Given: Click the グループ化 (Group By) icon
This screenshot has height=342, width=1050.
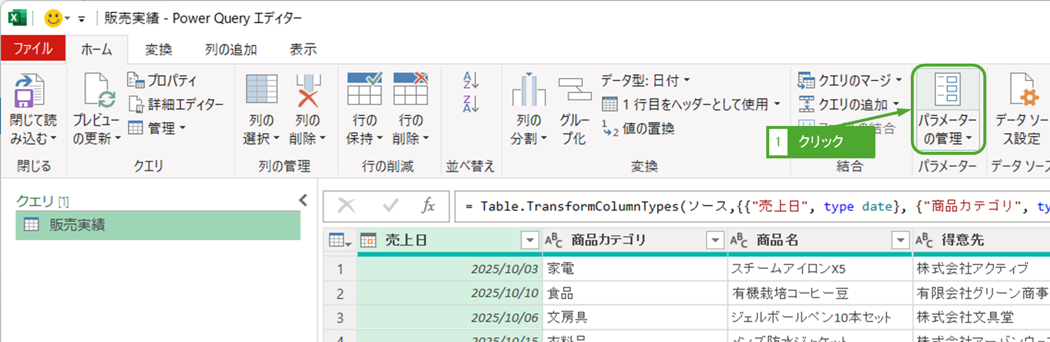Looking at the screenshot, I should 574,90.
